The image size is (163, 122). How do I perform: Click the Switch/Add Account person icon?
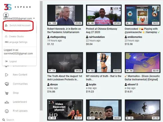pyautogui.click(x=7, y=25)
